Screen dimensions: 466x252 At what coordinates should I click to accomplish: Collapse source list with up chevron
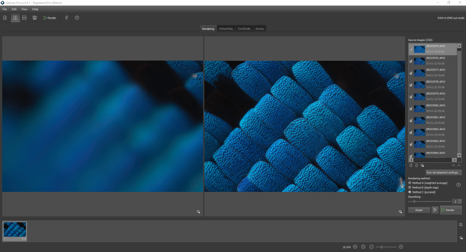[x=459, y=166]
